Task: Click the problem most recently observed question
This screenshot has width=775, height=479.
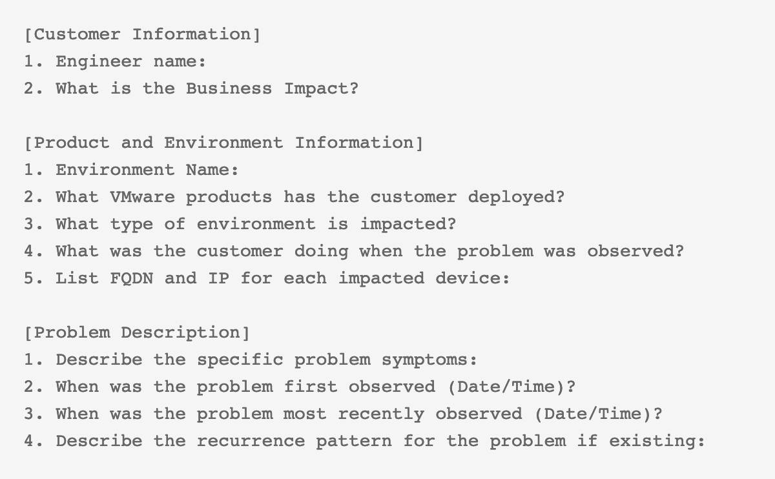Action: coord(343,414)
